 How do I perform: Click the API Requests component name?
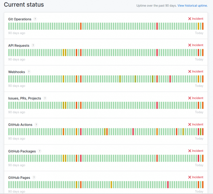point(19,45)
